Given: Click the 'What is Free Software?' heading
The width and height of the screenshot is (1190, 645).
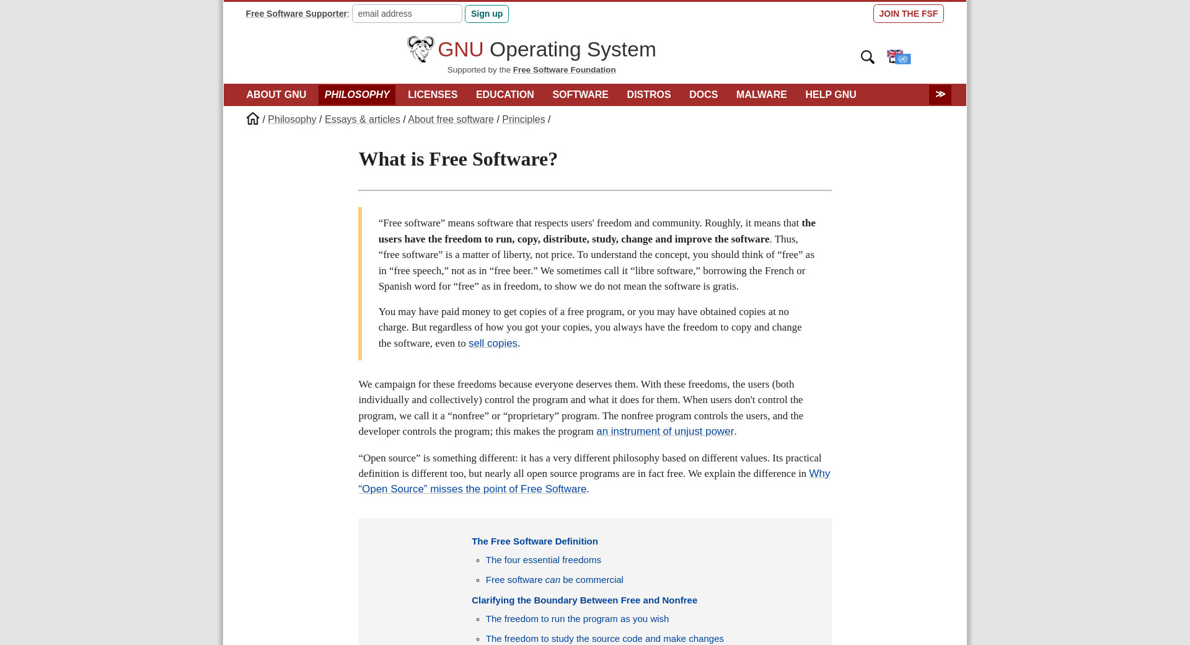Looking at the screenshot, I should coord(458,159).
